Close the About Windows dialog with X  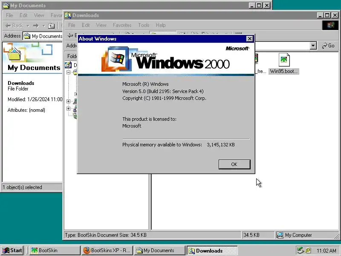pyautogui.click(x=249, y=39)
